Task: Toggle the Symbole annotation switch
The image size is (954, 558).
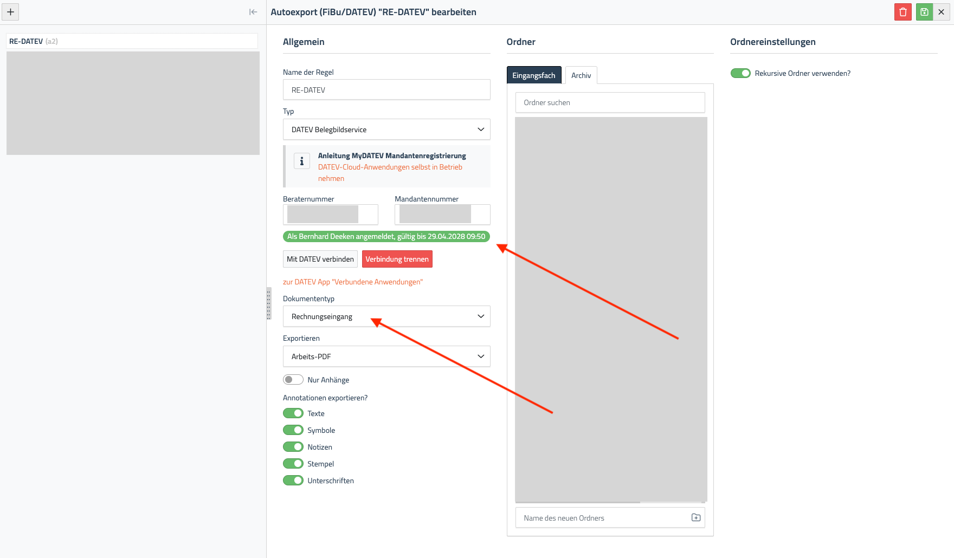Action: 293,430
